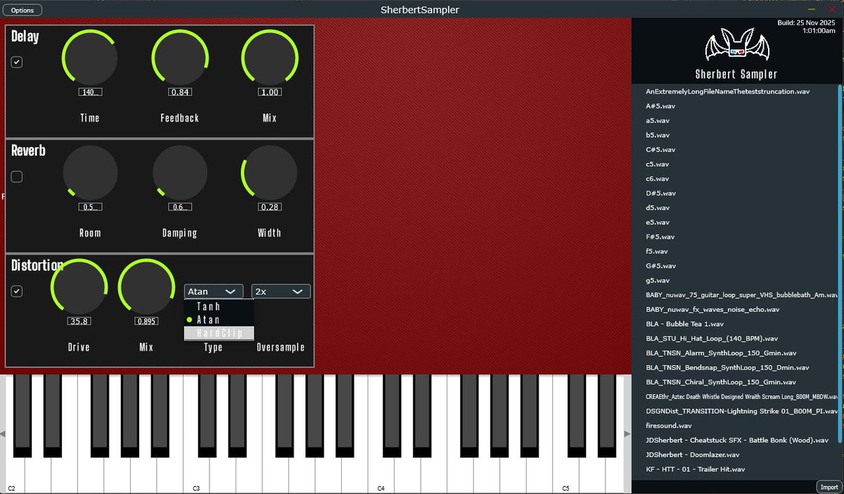This screenshot has width=844, height=494.
Task: Select JDSherbert - Doomlazer.wav
Action: pos(735,455)
